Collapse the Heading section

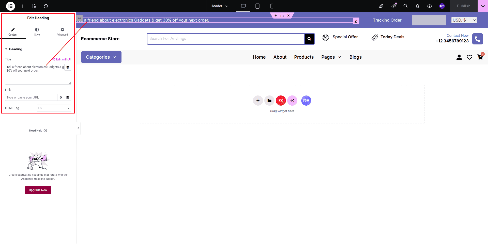pos(14,49)
